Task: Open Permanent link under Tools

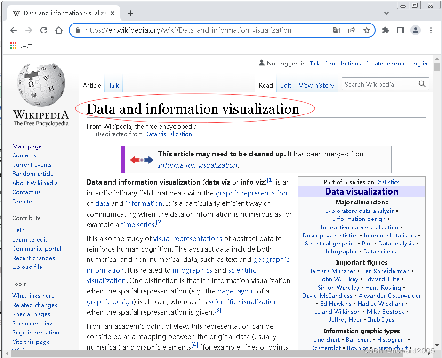Action: tap(32, 324)
